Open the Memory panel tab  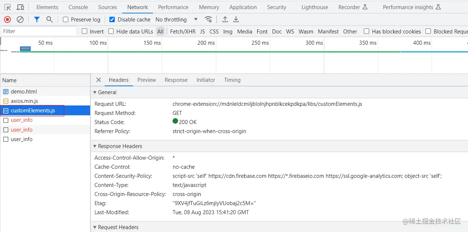coord(209,7)
